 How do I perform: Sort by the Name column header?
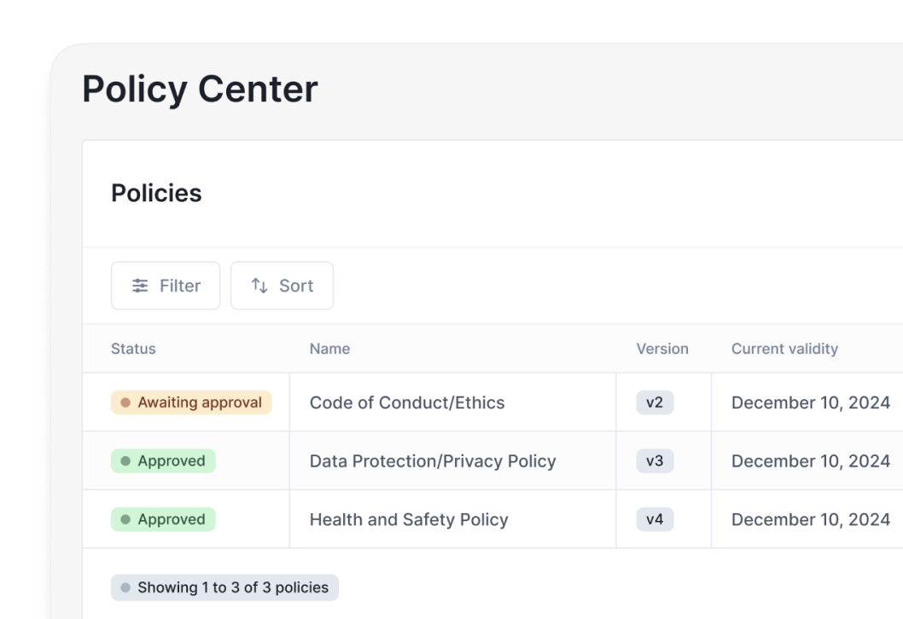pos(329,349)
